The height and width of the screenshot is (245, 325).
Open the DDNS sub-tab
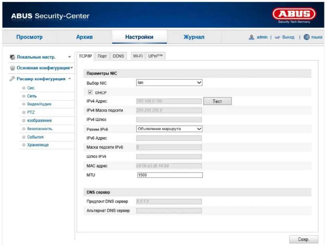[118, 56]
